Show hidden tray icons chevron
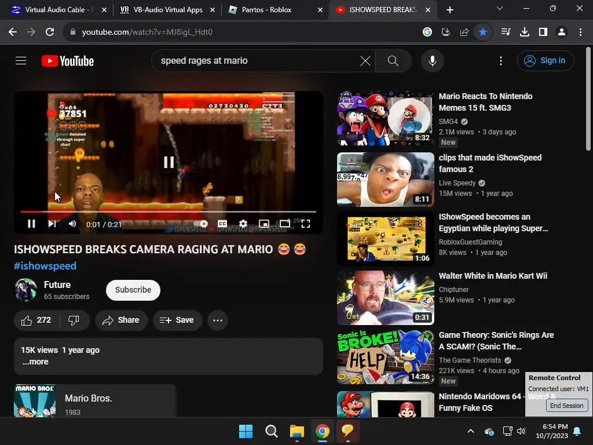Image resolution: width=593 pixels, height=445 pixels. point(470,431)
